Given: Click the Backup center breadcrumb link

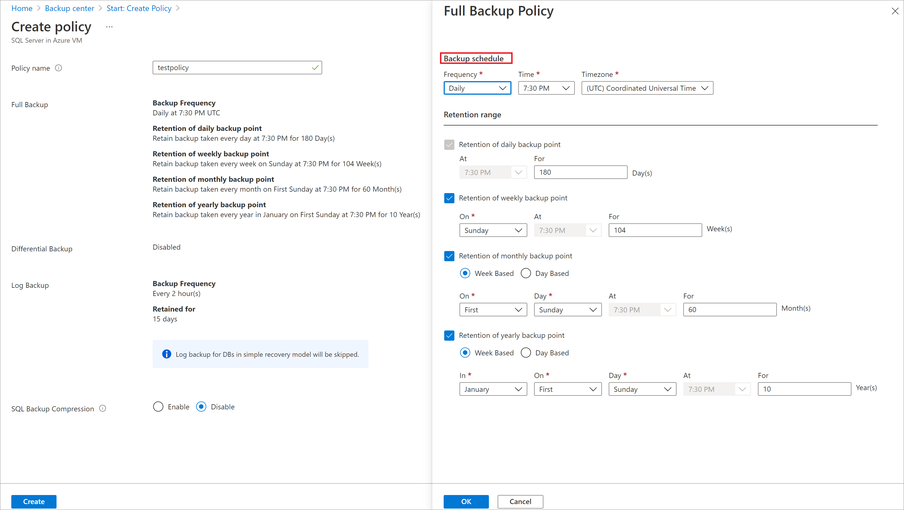Looking at the screenshot, I should pos(70,9).
